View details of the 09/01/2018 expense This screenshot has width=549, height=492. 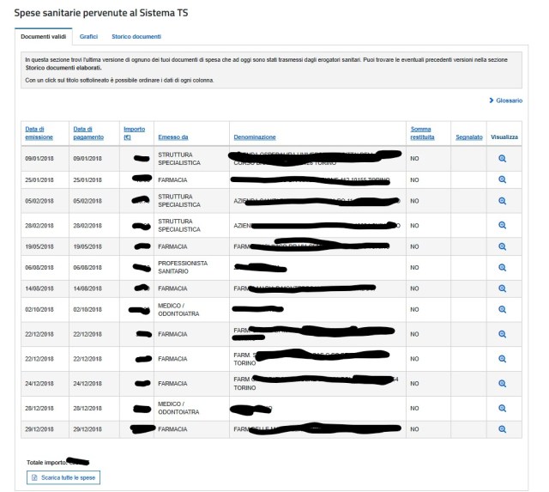503,159
